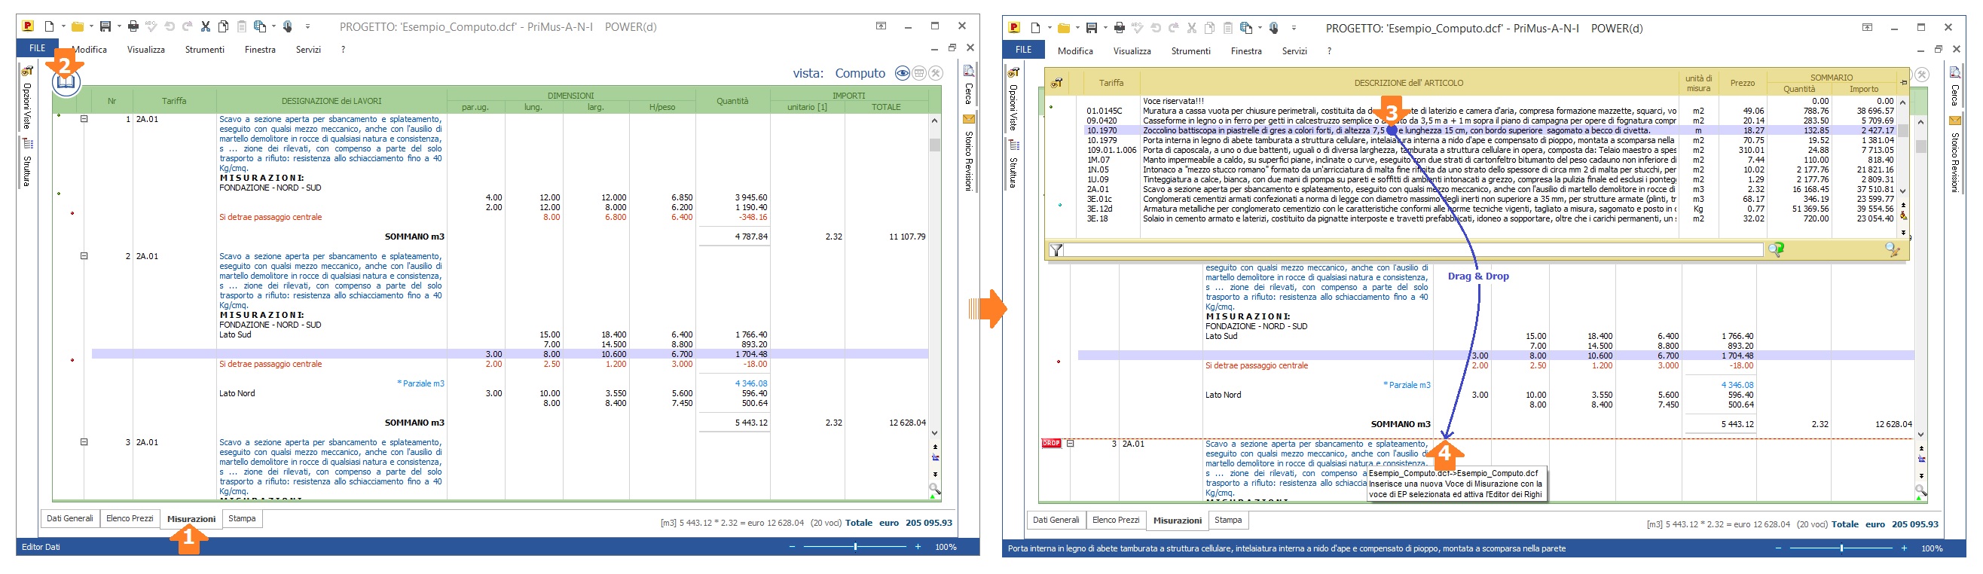Open the Cerca side panel in the left window
Screen dimensions: 1983x574
tap(969, 86)
